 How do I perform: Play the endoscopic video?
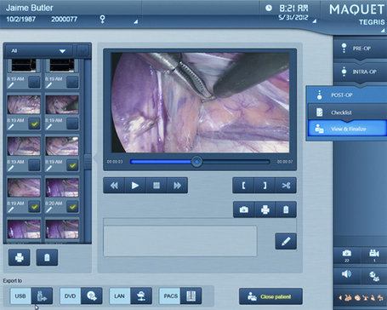tap(135, 186)
